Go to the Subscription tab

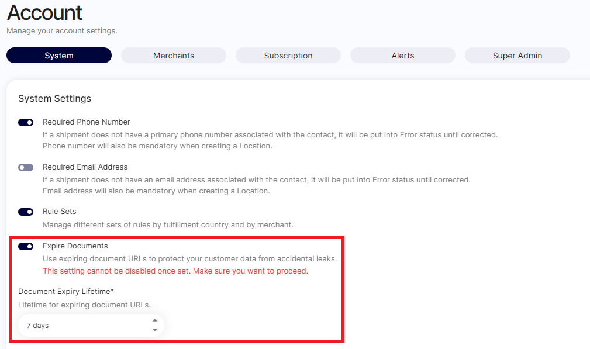[288, 56]
